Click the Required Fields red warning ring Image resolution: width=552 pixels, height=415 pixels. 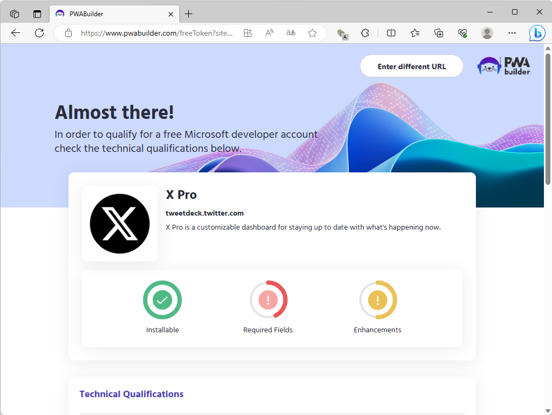click(x=268, y=299)
